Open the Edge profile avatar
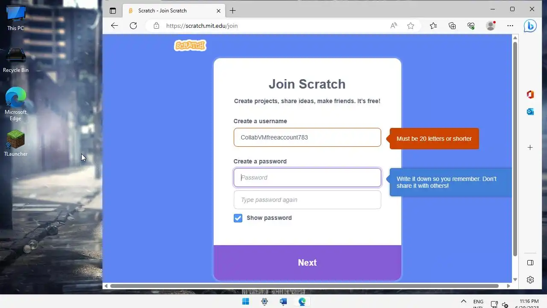This screenshot has width=547, height=308. click(x=491, y=26)
